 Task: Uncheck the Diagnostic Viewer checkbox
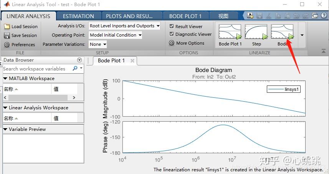tap(172, 34)
